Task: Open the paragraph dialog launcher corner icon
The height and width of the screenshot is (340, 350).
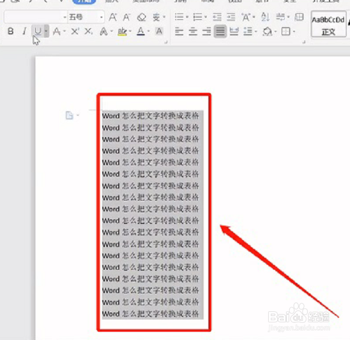Action: 304,42
